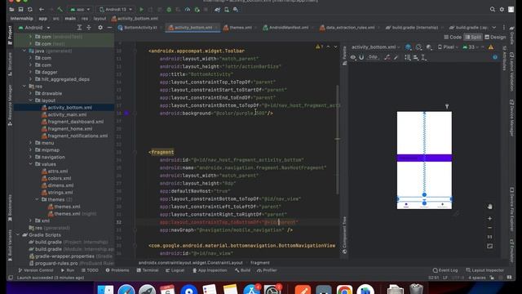Viewport: 522px width, 294px height.
Task: Click the Sync/reload toolbar icon
Action: tap(30, 10)
